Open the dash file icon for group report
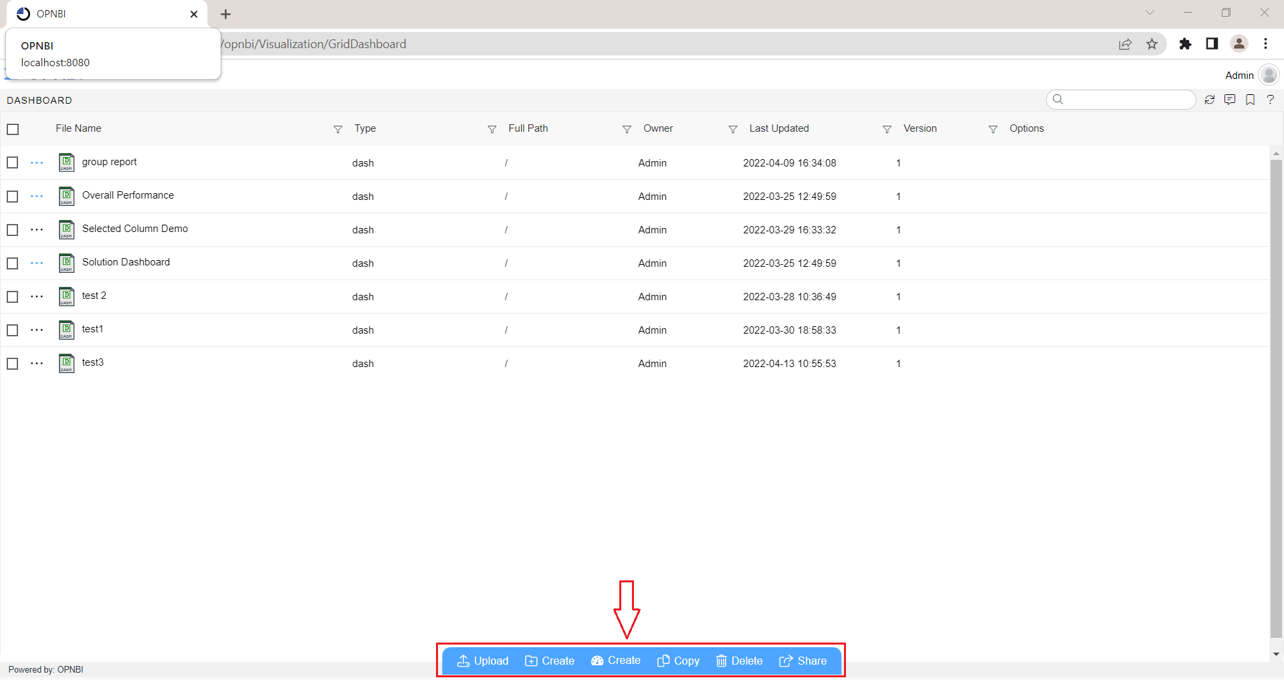Viewport: 1284px width, 680px height. [66, 162]
